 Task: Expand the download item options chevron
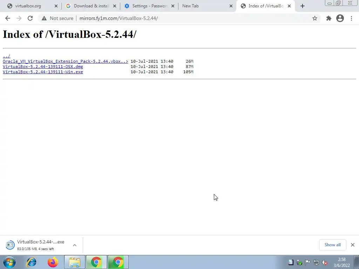click(x=75, y=245)
